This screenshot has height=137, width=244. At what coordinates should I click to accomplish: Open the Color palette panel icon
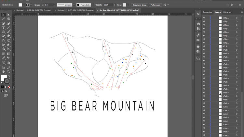(x=198, y=24)
